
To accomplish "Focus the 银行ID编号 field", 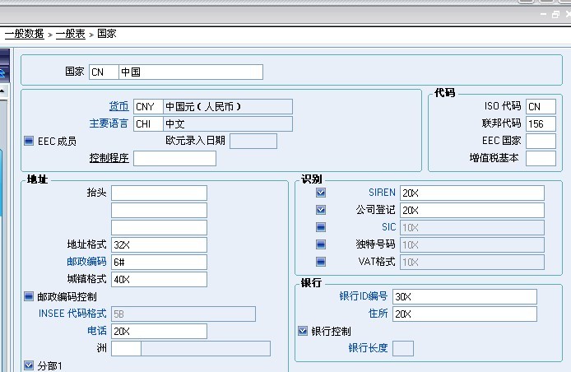I will pyautogui.click(x=464, y=296).
